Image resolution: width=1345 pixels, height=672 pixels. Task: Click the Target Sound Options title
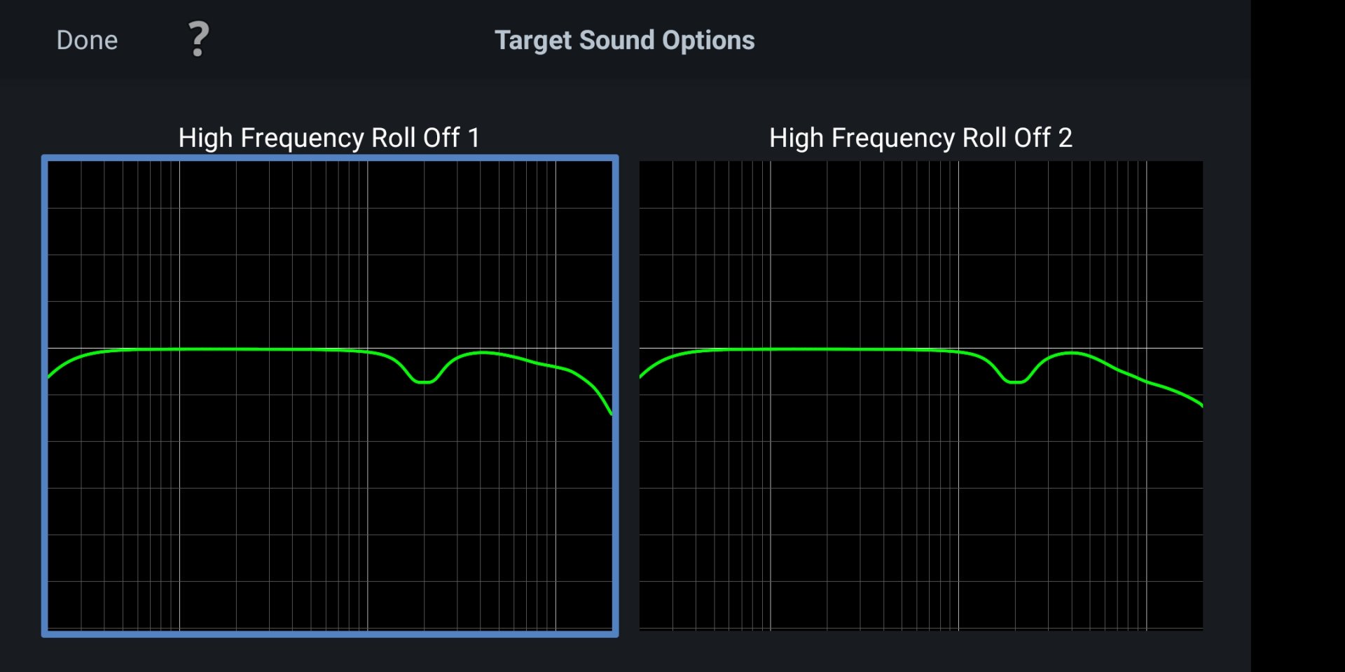tap(624, 41)
